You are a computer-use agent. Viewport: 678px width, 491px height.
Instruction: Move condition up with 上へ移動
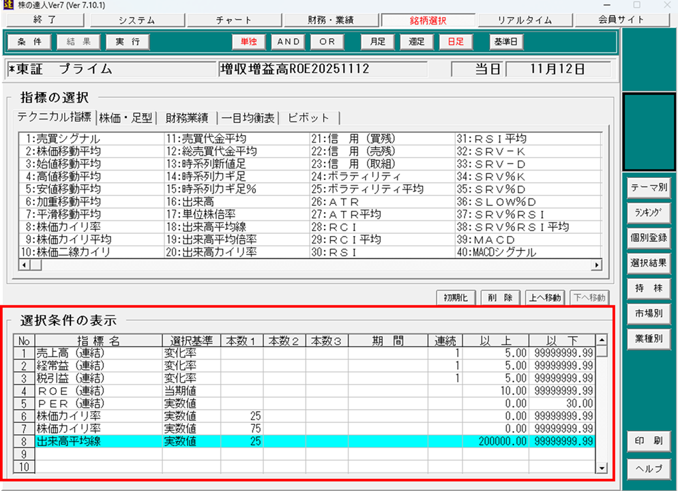click(544, 298)
